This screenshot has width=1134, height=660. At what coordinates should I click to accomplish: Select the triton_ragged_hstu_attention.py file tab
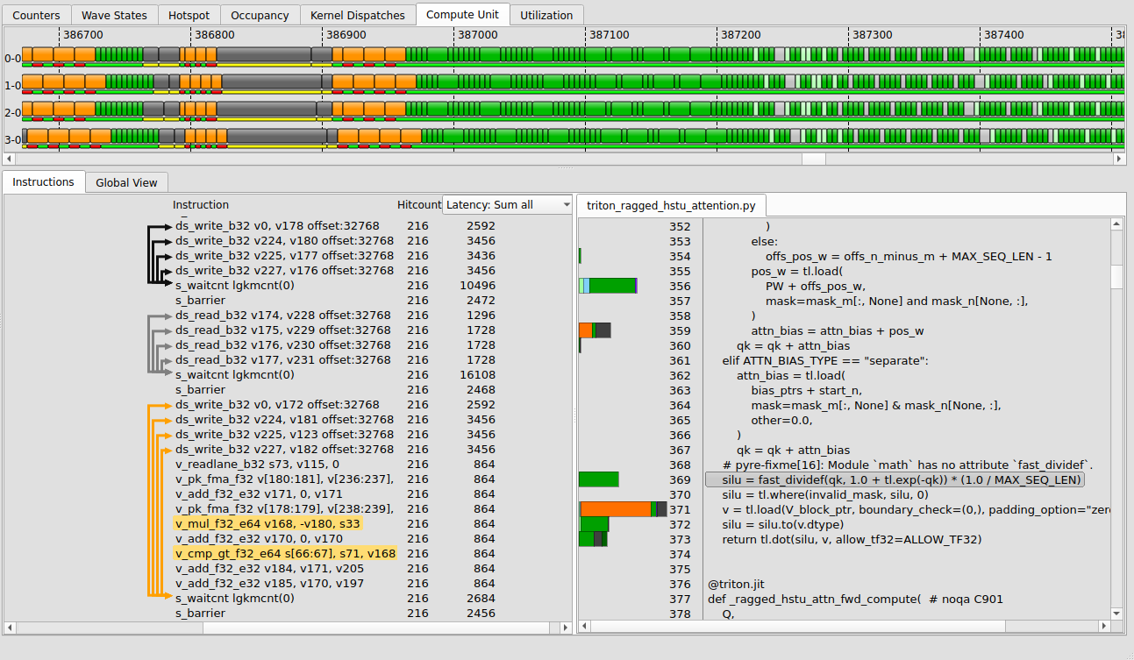(671, 205)
